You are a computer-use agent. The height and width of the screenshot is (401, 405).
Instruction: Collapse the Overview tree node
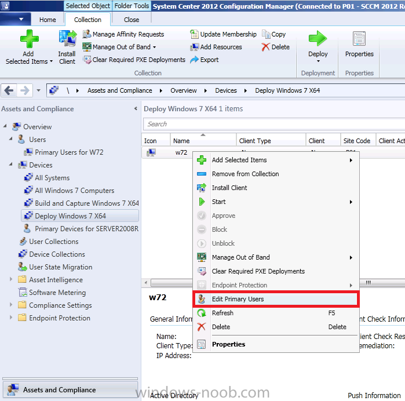[5, 126]
